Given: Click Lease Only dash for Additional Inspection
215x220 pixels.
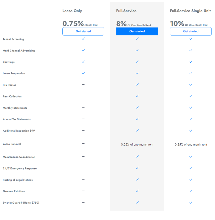Looking at the screenshot, I should pos(83,130).
